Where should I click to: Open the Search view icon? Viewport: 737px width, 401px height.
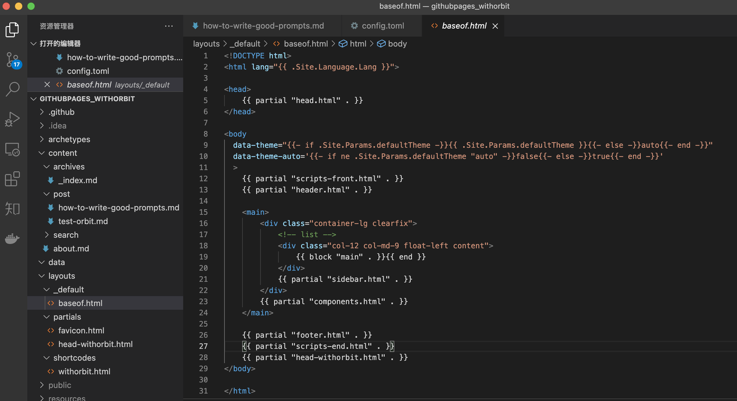point(12,90)
